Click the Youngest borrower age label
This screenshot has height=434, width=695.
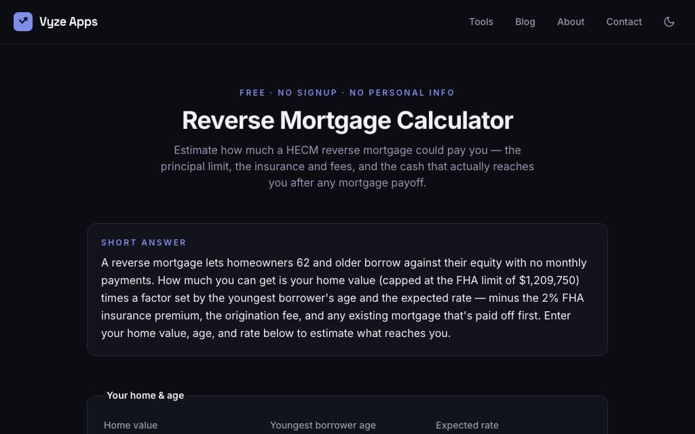point(322,425)
